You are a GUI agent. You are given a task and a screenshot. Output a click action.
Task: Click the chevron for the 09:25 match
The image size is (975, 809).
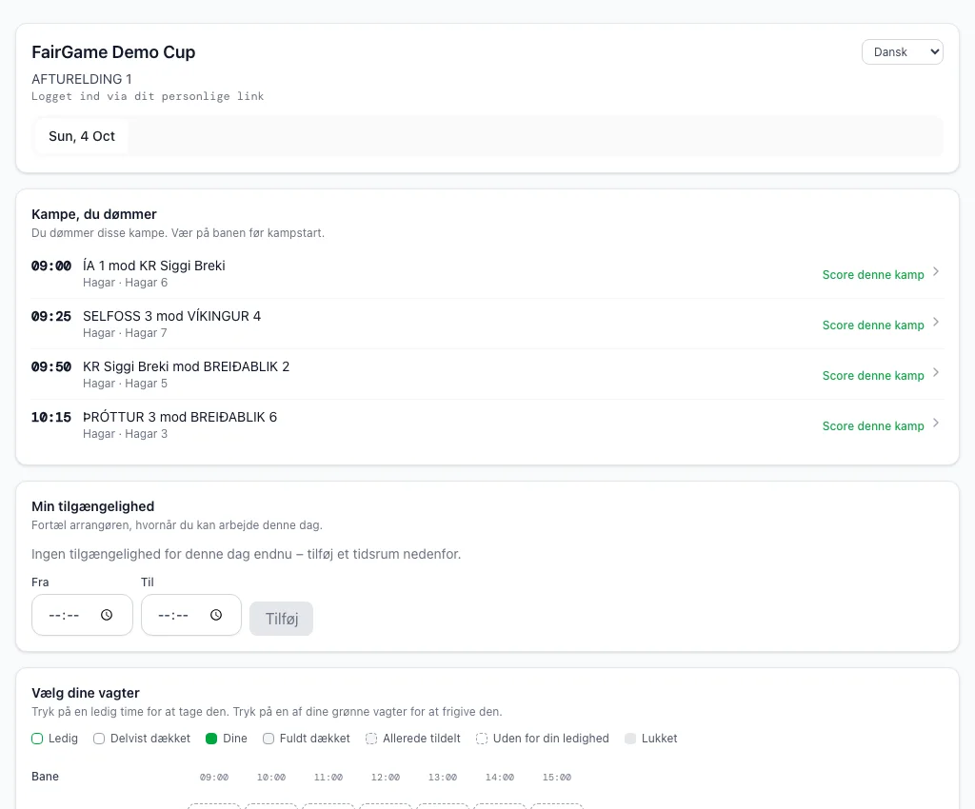coord(935,323)
